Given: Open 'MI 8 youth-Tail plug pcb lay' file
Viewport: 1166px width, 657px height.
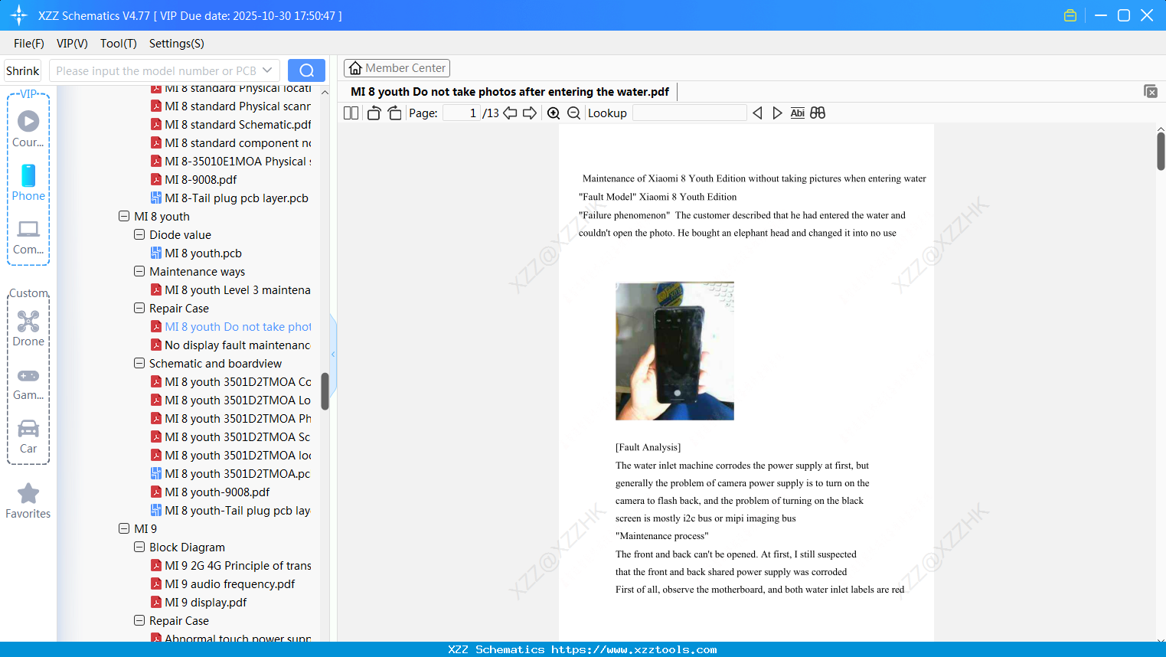Looking at the screenshot, I should (230, 511).
